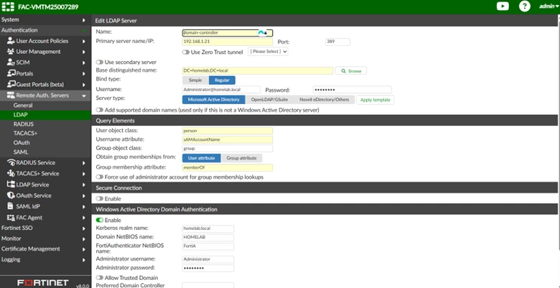Click the Base distinguished name field
The image size is (560, 288).
point(258,71)
